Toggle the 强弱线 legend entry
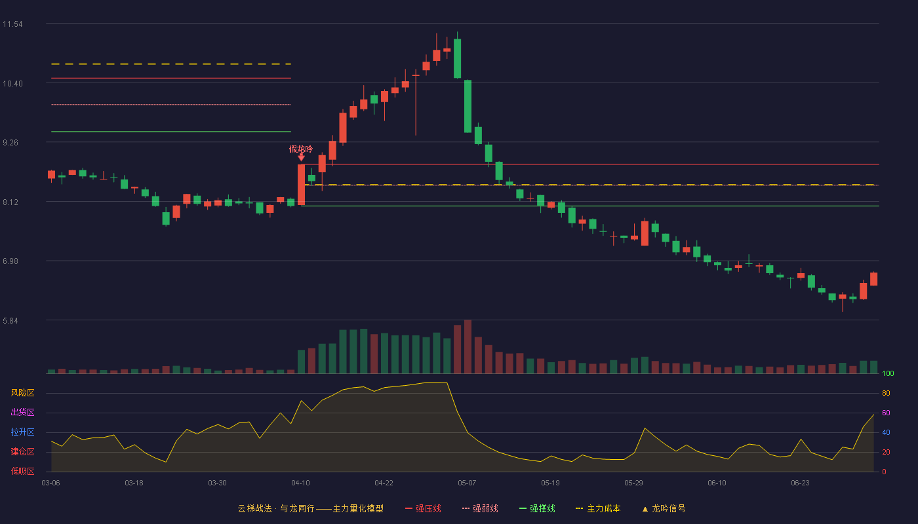 click(480, 508)
